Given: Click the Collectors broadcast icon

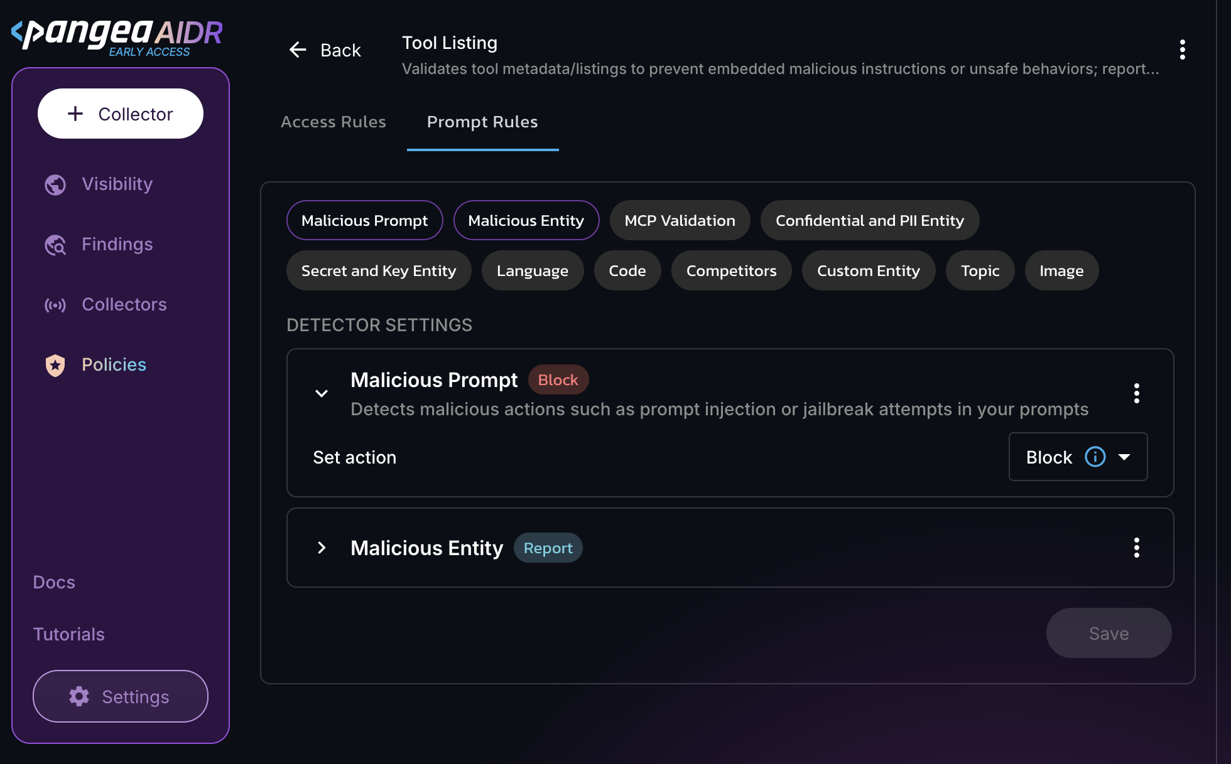Looking at the screenshot, I should [x=55, y=305].
